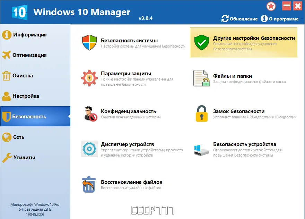Click the Утилиты wrench icon

pos(7,158)
